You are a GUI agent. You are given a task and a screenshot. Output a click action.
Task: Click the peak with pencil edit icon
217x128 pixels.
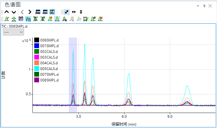[x=7, y=19]
